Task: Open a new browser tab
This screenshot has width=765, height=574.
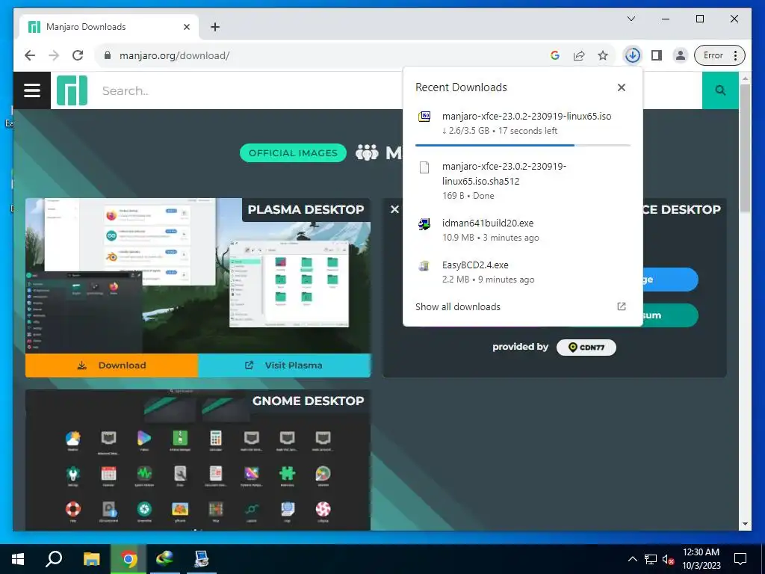Action: (x=214, y=27)
